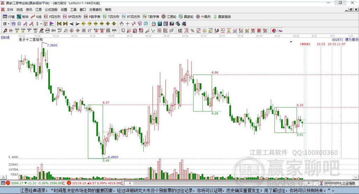Select the V-shape wave tool icon
This screenshot has height=194, width=359.
click(x=153, y=31)
